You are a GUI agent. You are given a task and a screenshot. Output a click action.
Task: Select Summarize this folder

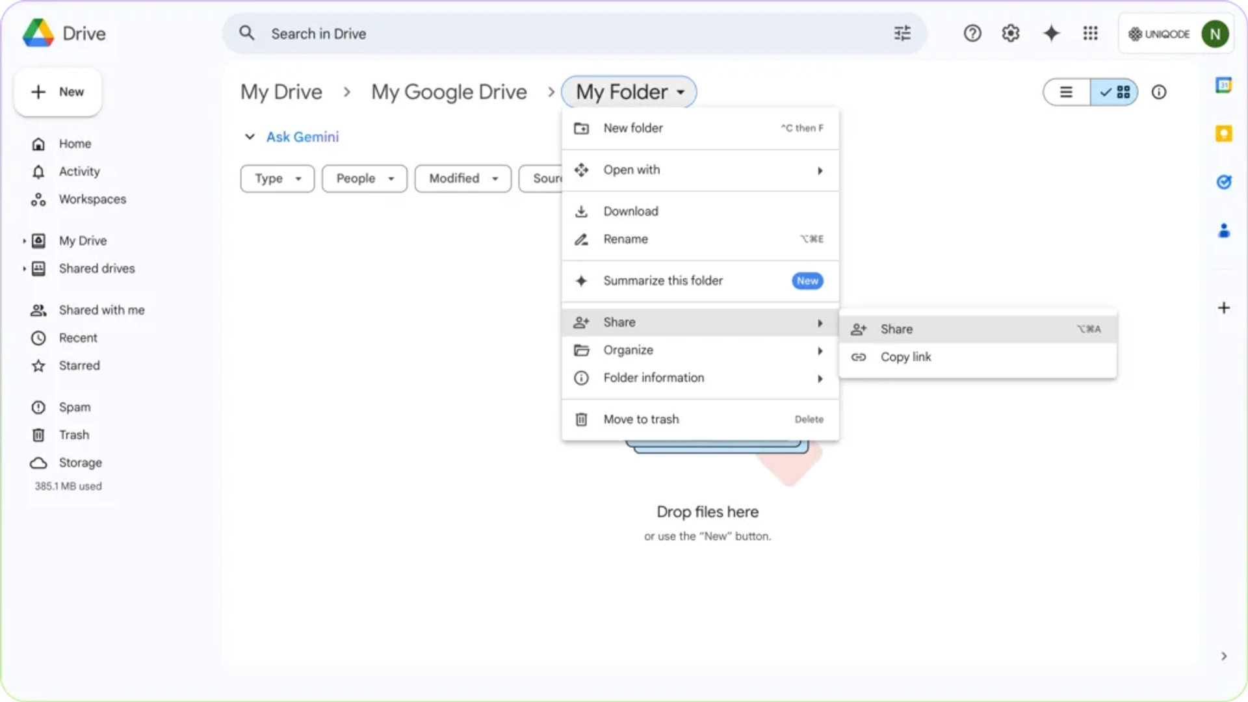pyautogui.click(x=700, y=281)
